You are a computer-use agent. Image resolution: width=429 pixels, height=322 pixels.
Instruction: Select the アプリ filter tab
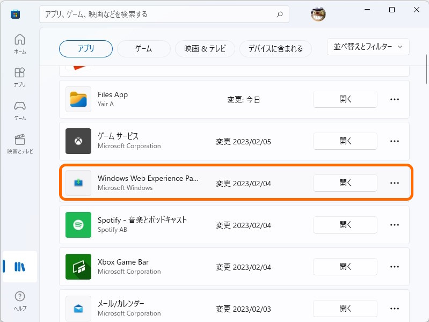coord(86,49)
